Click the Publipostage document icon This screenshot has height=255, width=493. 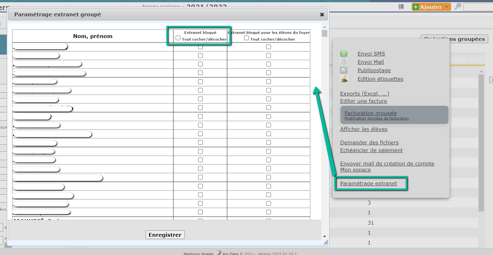coord(344,70)
